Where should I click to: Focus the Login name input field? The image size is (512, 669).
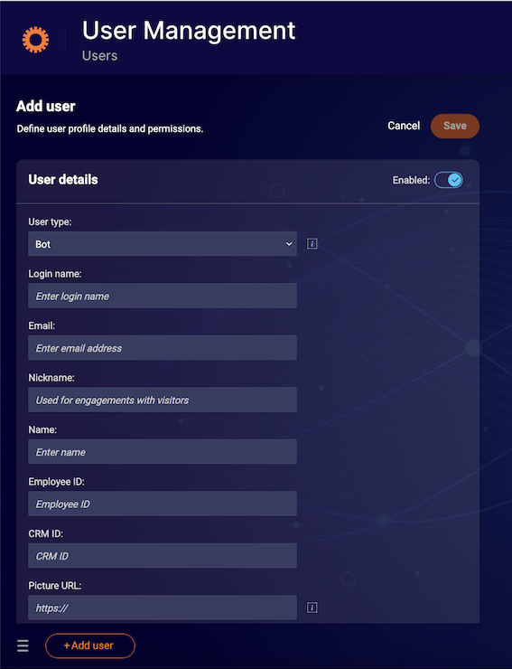pyautogui.click(x=163, y=296)
